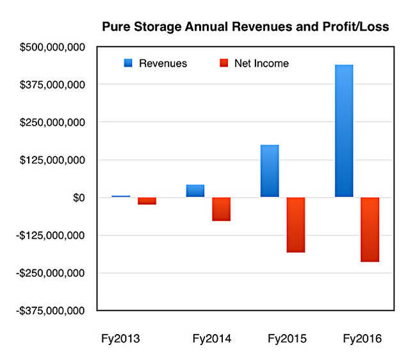Select the Fy2013 red net income bar

[147, 201]
